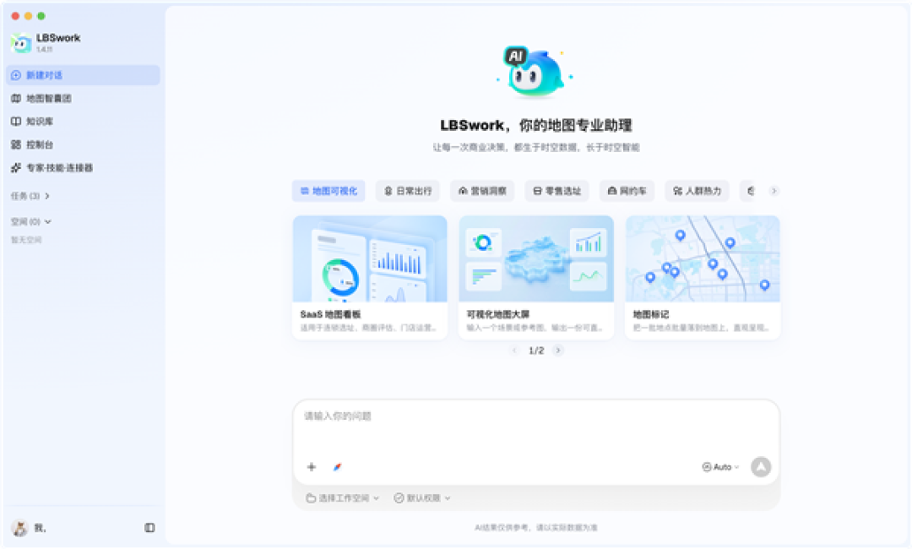This screenshot has width=912, height=549.
Task: Open the 地图标记 card
Action: (703, 277)
